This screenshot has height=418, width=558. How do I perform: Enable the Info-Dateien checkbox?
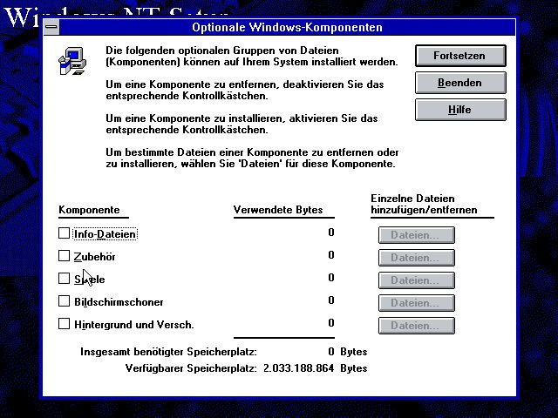point(64,233)
